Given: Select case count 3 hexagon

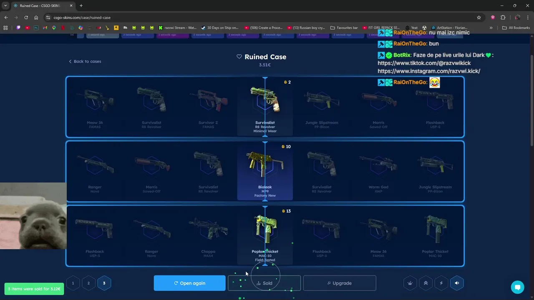Looking at the screenshot, I should (x=104, y=283).
